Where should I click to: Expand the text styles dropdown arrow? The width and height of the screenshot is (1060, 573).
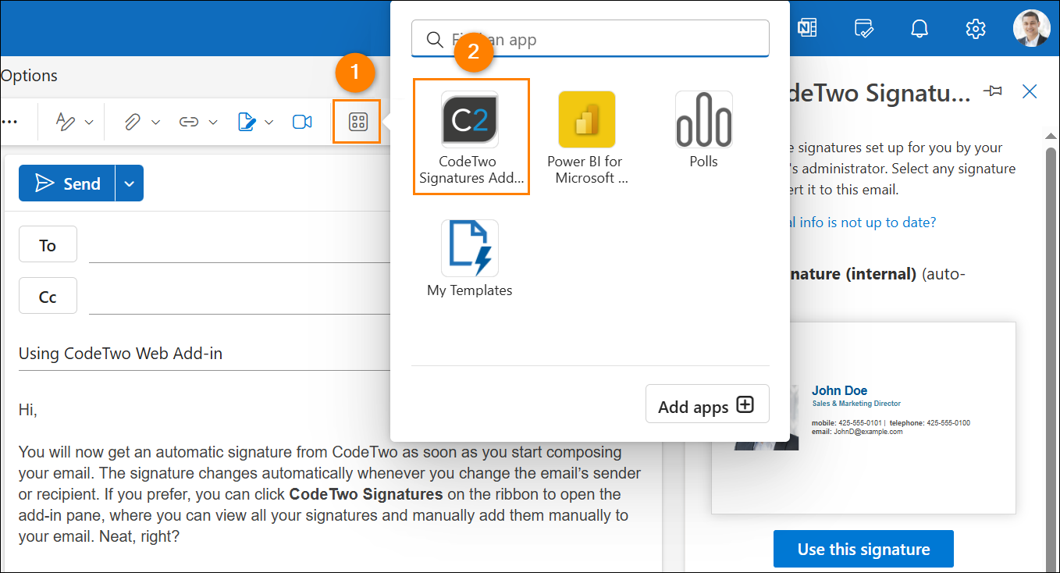coord(89,123)
